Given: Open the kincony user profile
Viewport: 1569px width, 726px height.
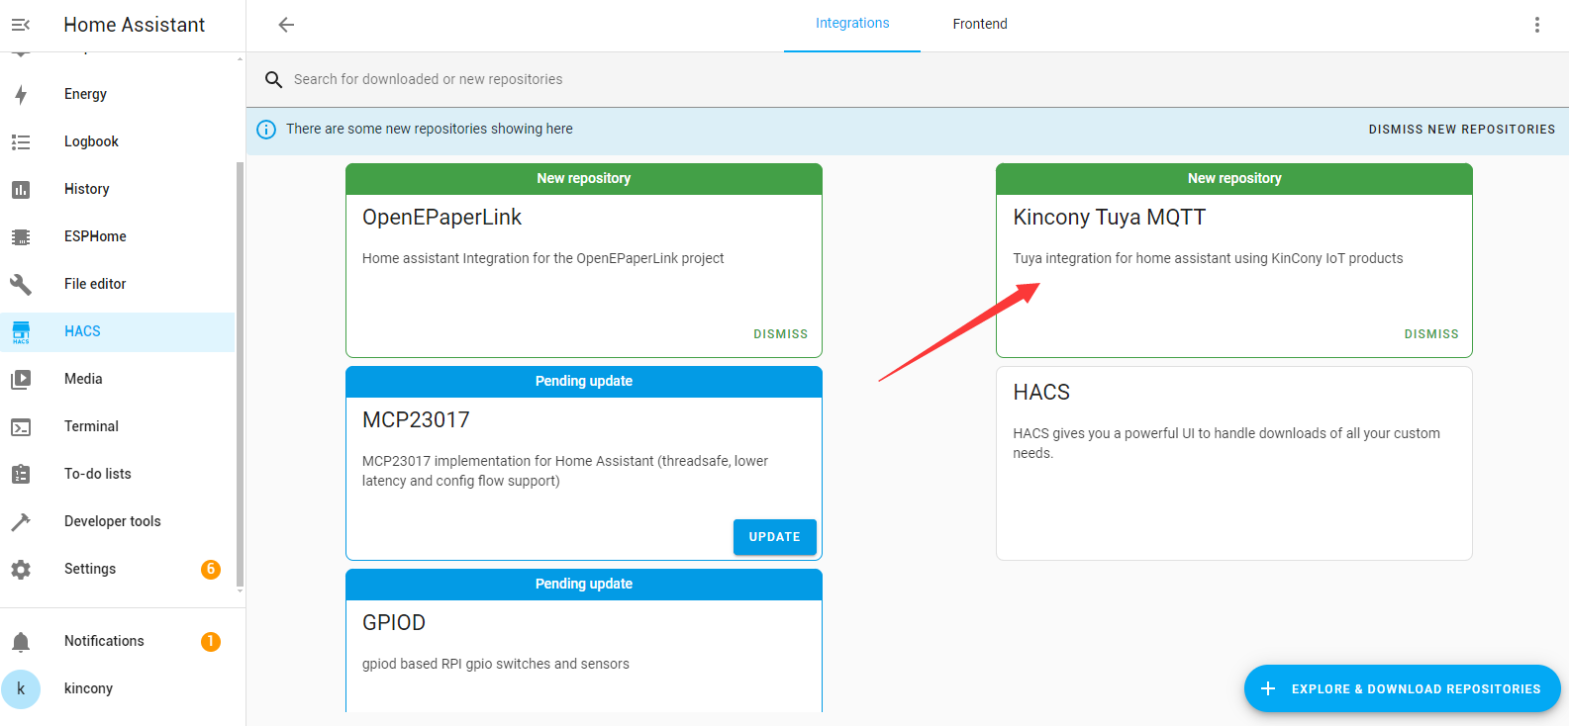Looking at the screenshot, I should 118,688.
